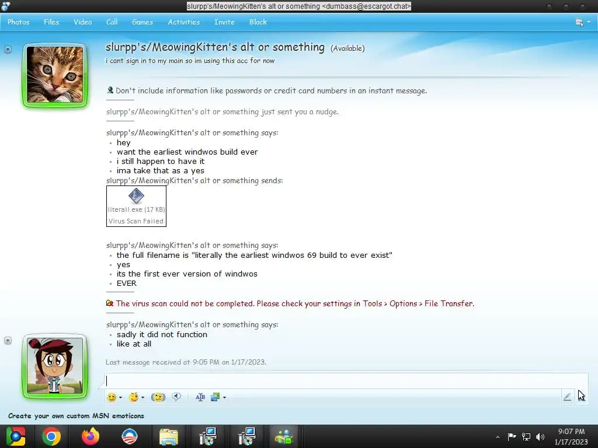The image size is (598, 448).
Task: Send a nudge
Action: [x=158, y=397]
